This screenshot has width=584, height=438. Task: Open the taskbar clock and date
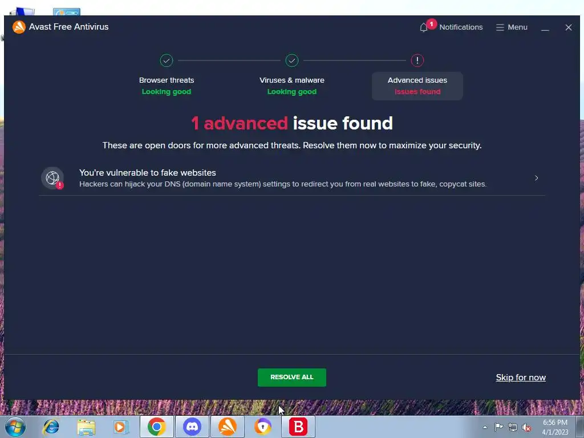tap(555, 427)
